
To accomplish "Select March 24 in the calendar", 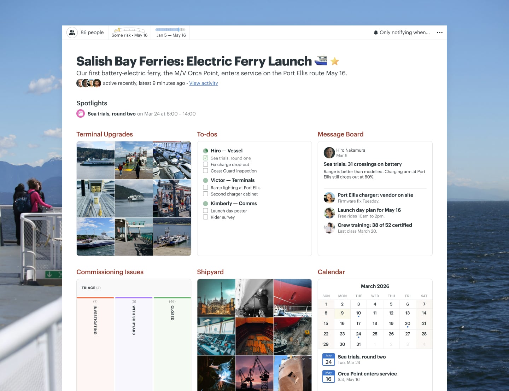I will 358,334.
